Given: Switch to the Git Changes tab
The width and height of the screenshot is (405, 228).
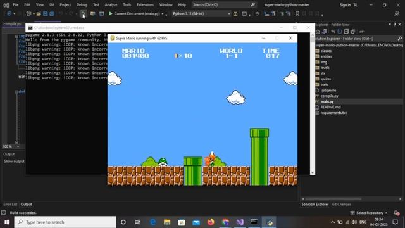Looking at the screenshot, I should (341, 204).
